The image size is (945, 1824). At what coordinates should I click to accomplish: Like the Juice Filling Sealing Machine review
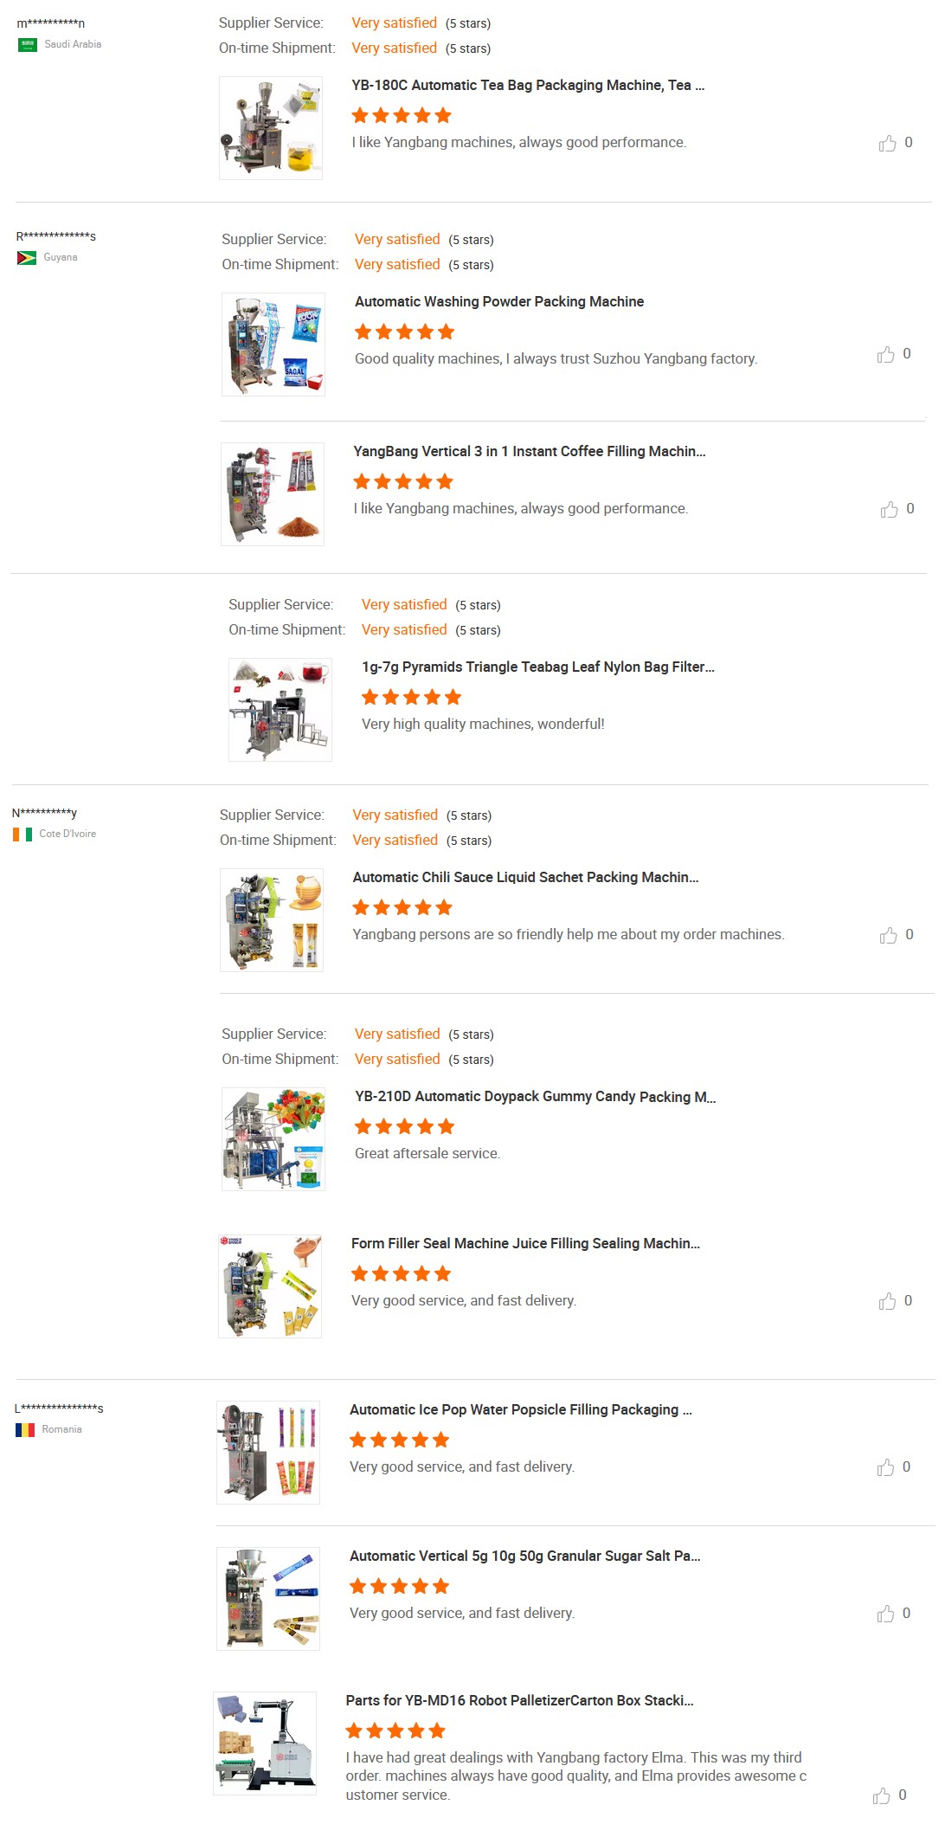pyautogui.click(x=888, y=1301)
